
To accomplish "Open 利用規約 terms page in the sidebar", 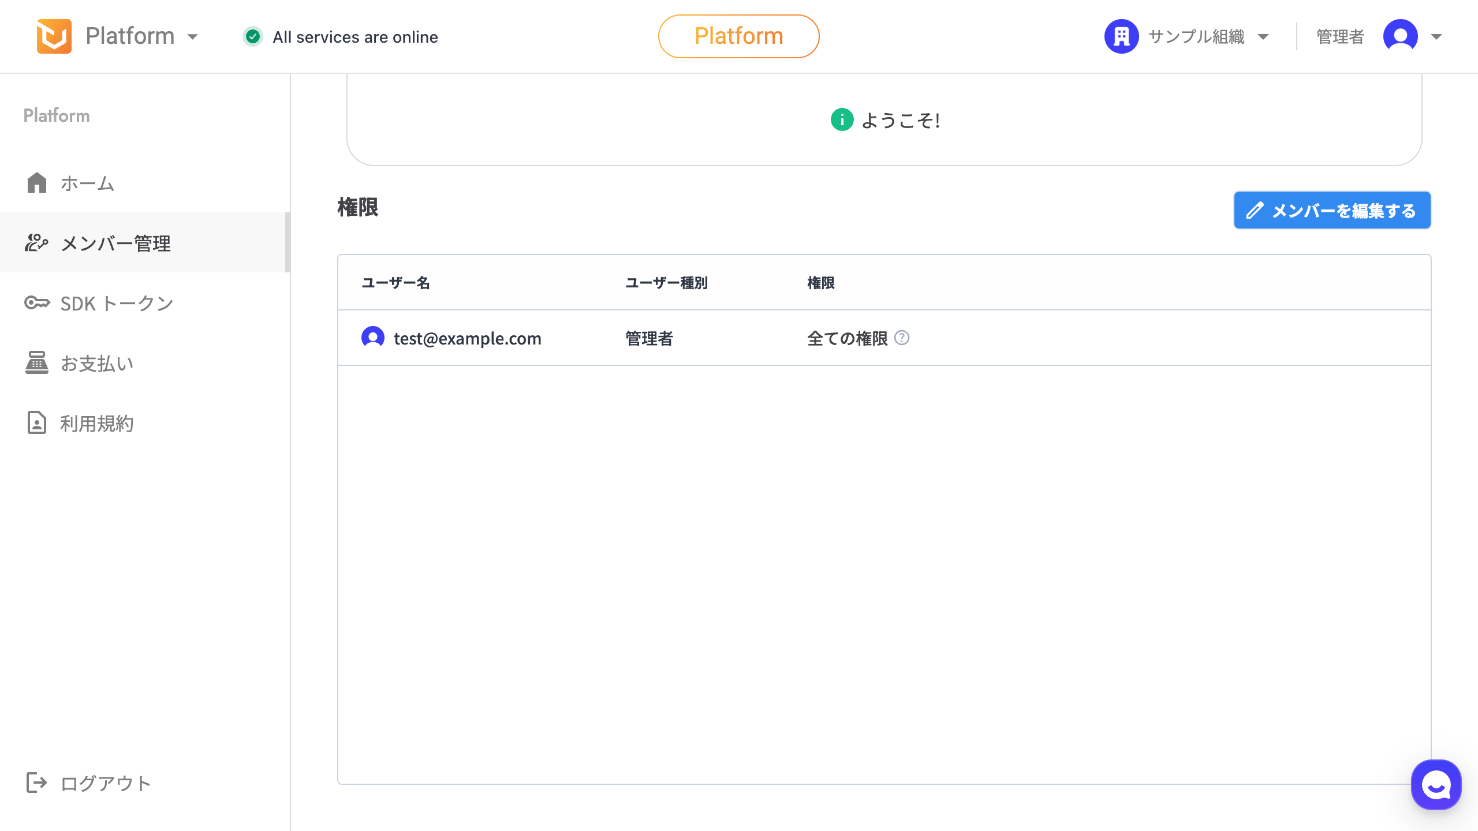I will (97, 423).
